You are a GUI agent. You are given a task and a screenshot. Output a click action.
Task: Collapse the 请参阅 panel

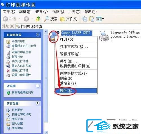(x=38, y=86)
